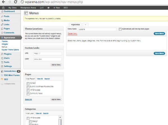Select the Most Used tab under Categories
The height and width of the screenshot is (125, 168).
(x=30, y=113)
